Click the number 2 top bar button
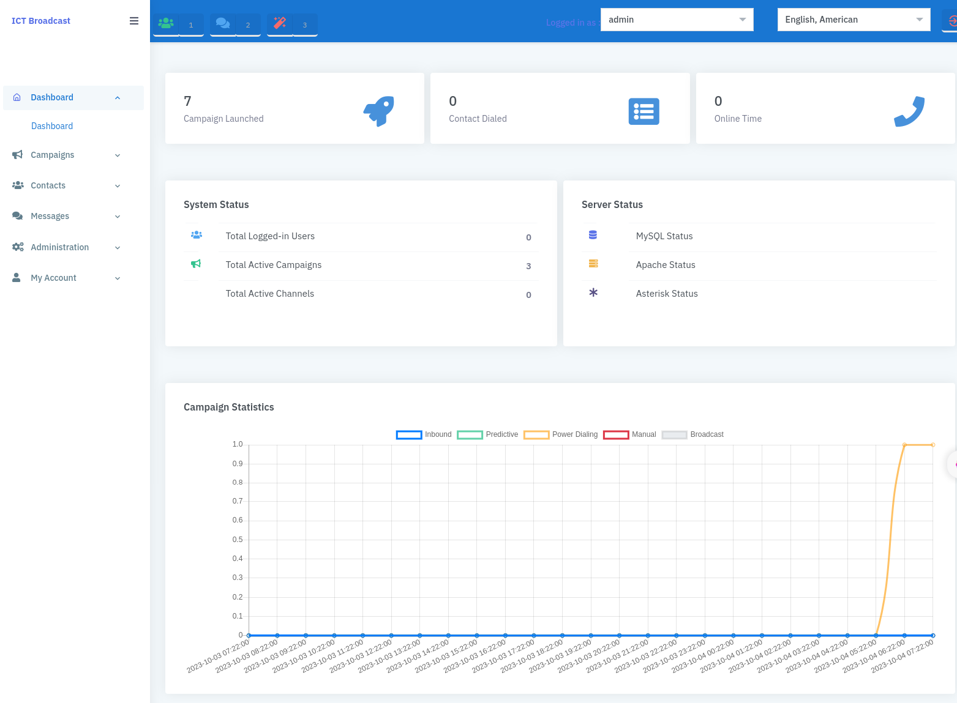This screenshot has height=703, width=957. click(x=248, y=24)
